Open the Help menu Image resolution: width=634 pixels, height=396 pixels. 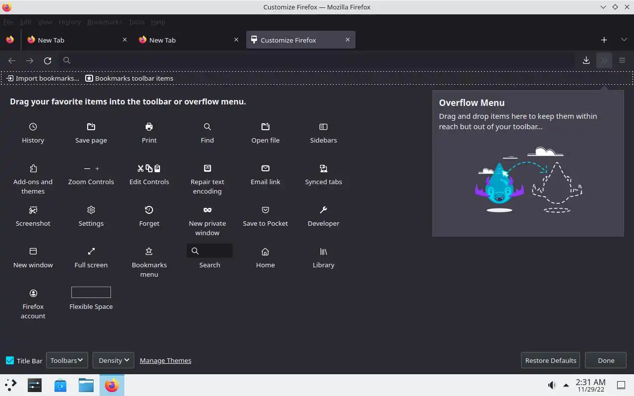[158, 22]
